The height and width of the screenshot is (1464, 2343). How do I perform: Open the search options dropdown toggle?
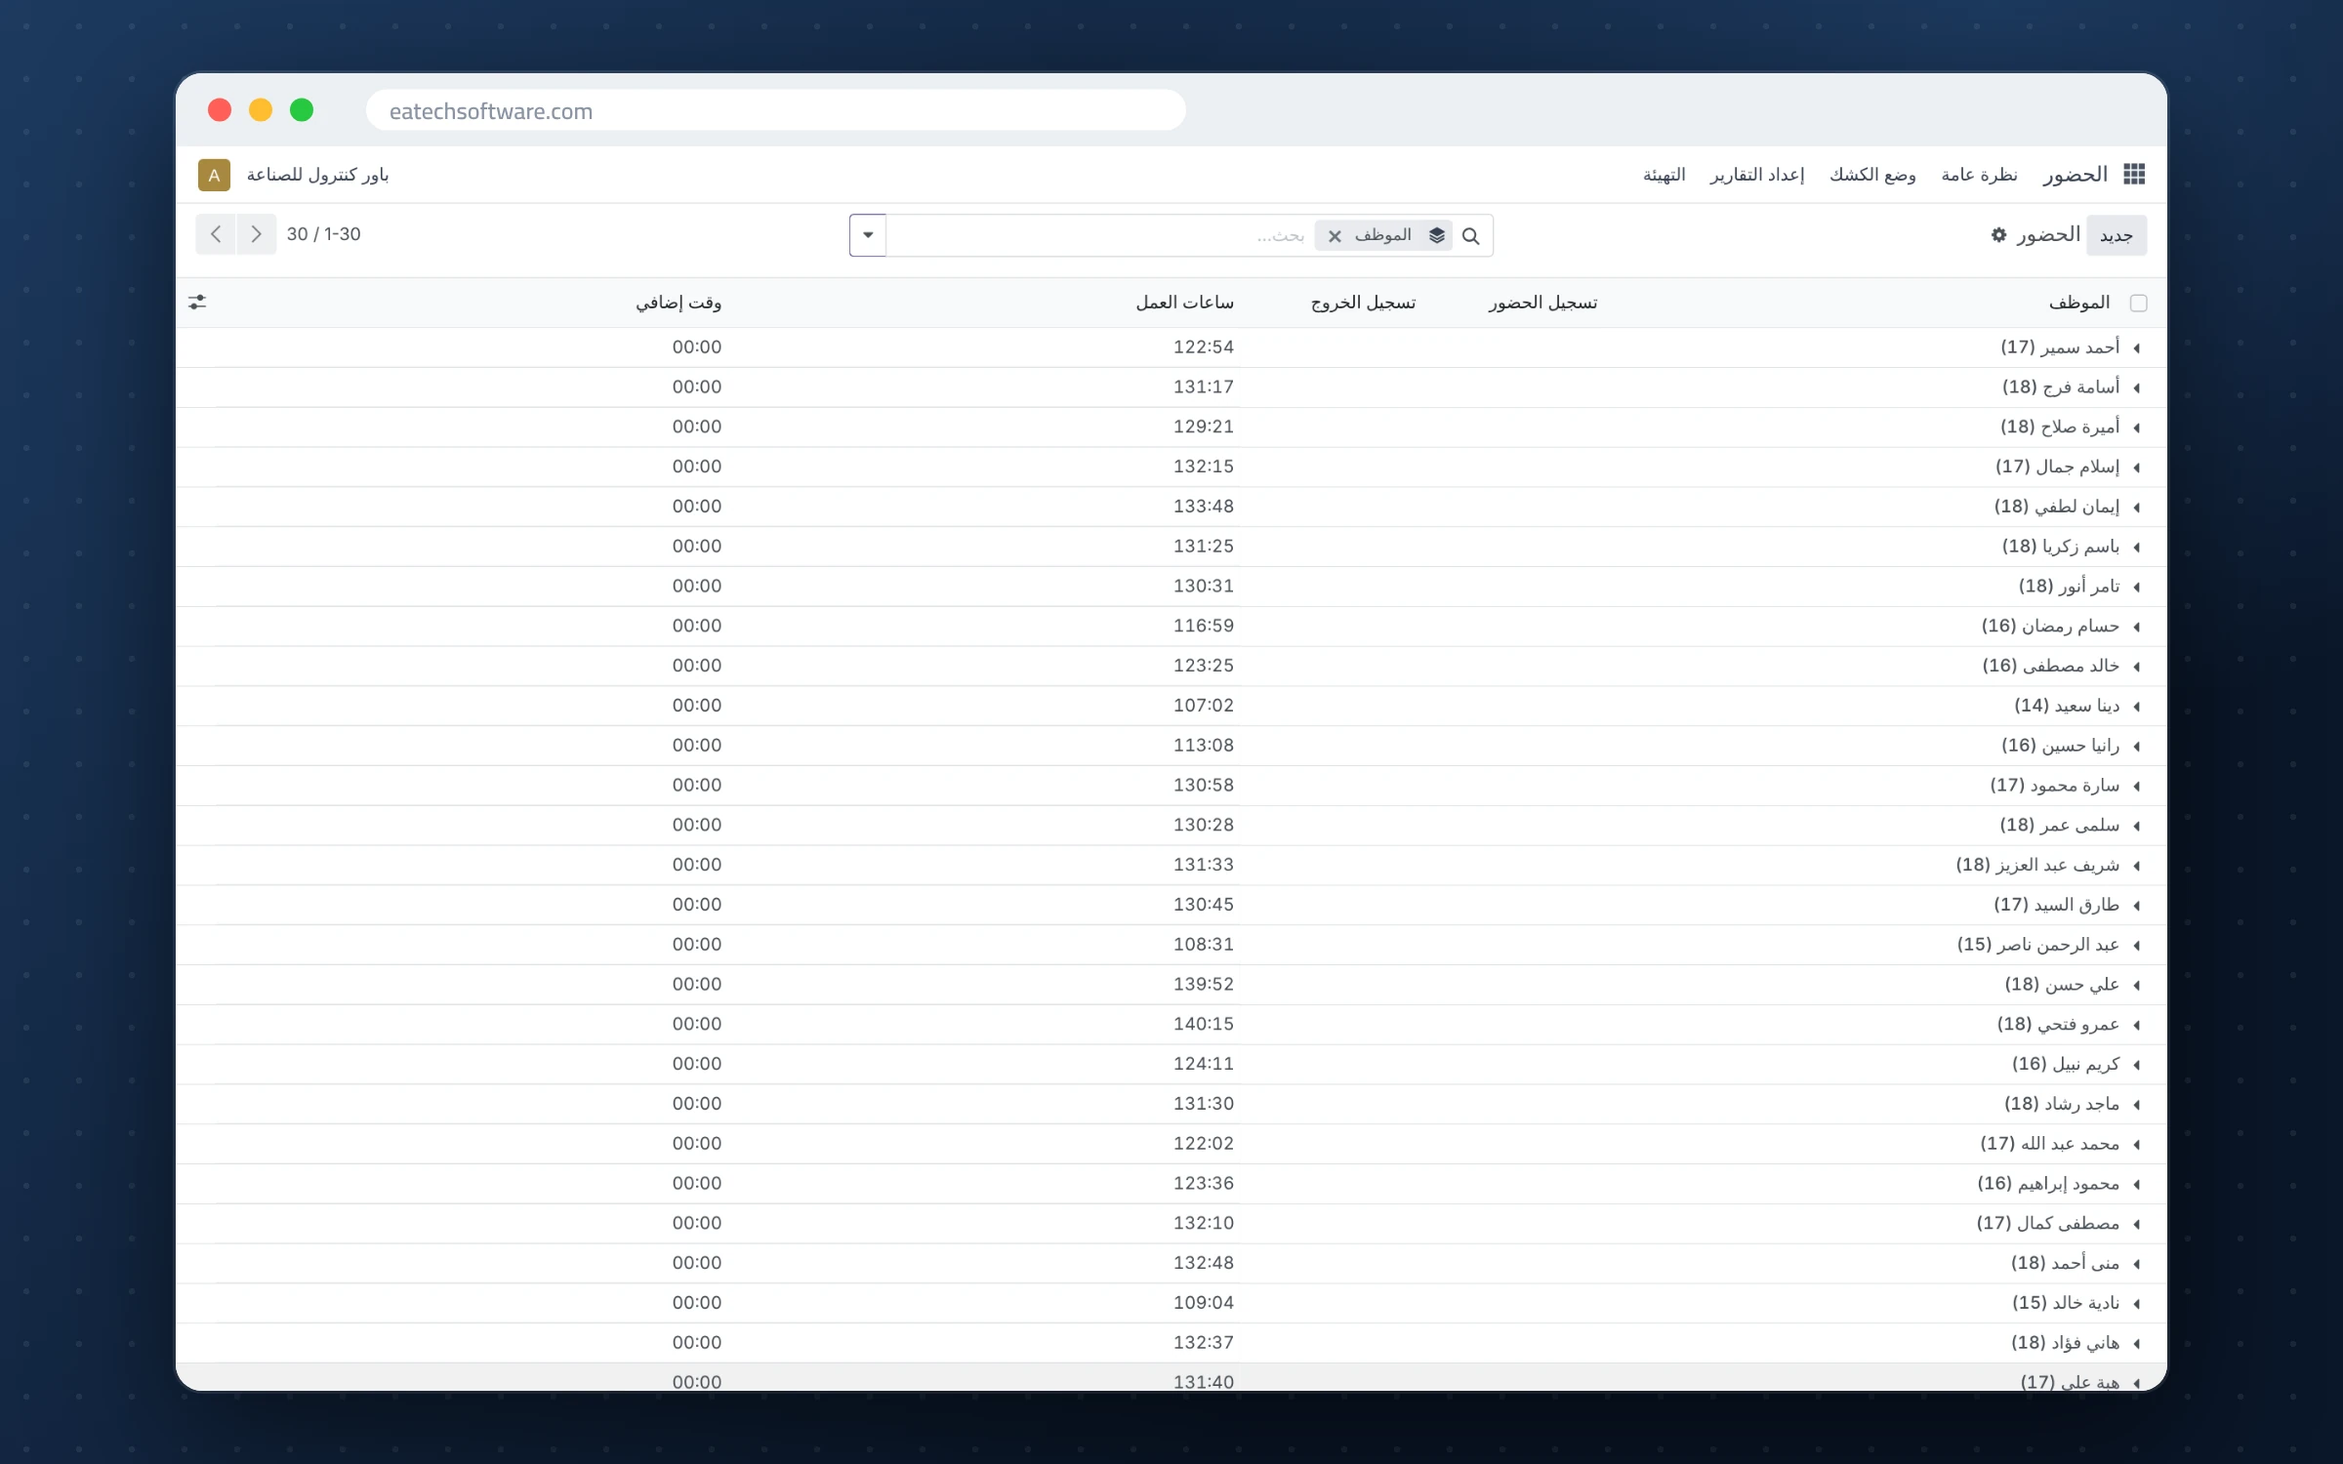click(x=868, y=235)
